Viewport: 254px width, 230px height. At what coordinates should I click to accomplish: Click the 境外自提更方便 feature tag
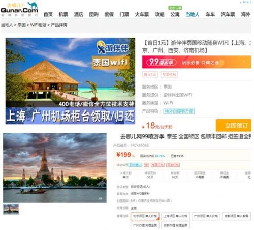point(179,111)
